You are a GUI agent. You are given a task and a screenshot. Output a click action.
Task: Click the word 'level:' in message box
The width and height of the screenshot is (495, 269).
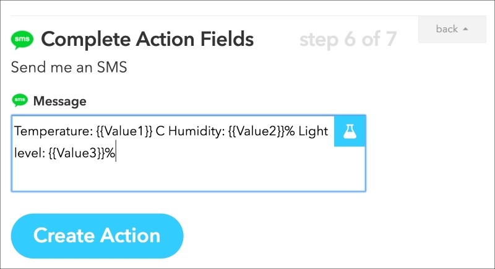click(30, 153)
